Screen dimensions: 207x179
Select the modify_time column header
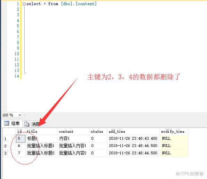tap(174, 131)
